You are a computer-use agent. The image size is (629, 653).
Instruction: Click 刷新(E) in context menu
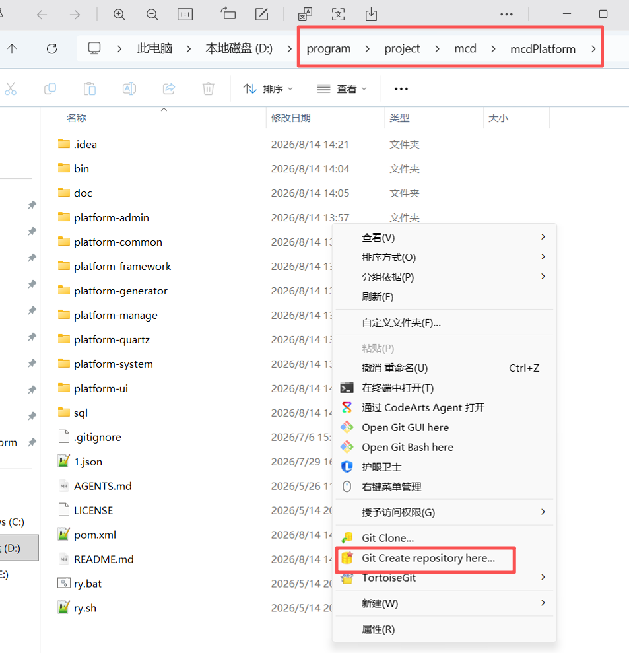point(444,296)
